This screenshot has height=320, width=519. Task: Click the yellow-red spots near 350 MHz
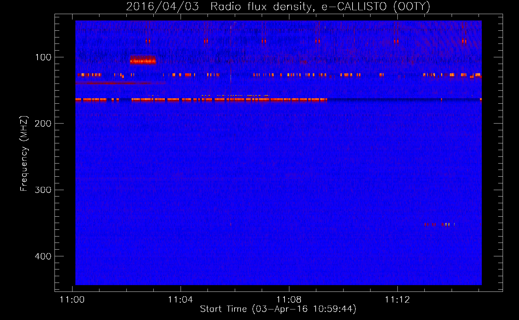tap(439, 225)
